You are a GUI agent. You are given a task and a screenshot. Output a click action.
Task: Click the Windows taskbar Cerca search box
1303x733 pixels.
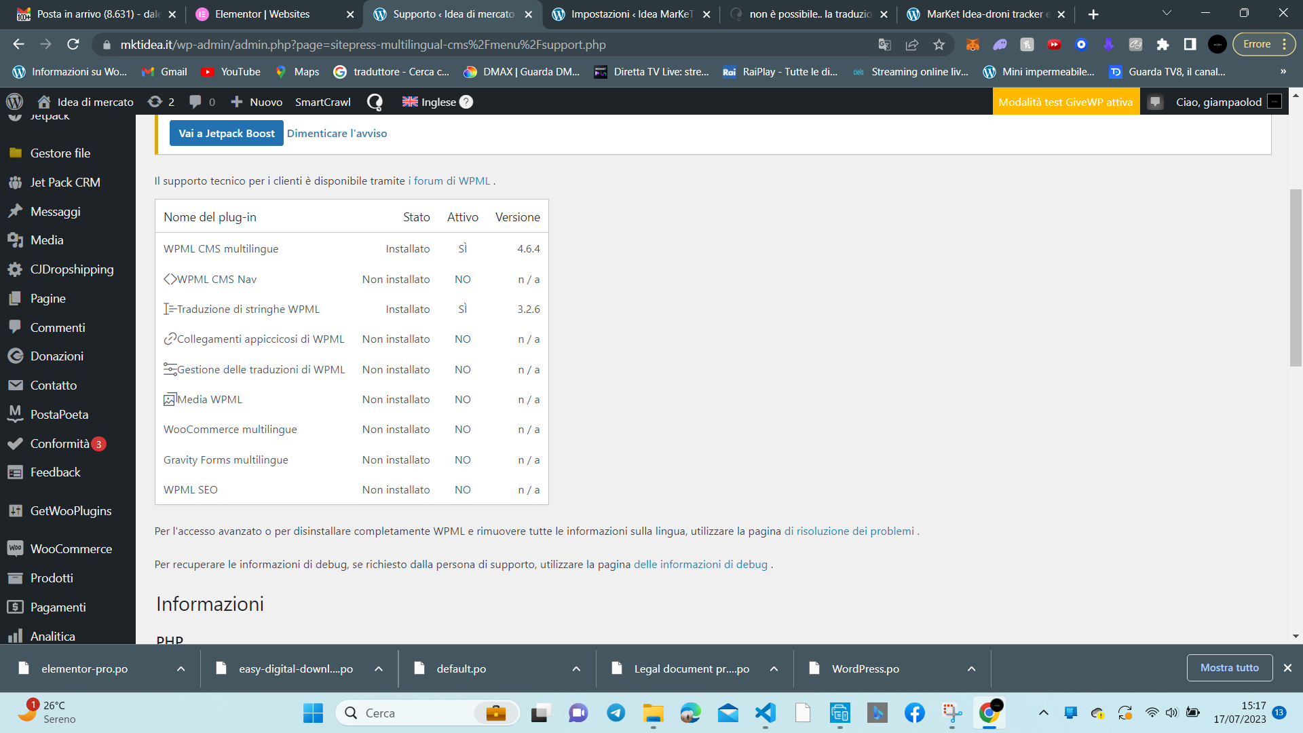428,713
